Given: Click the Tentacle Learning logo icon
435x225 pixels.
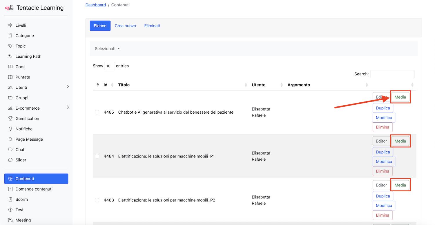Looking at the screenshot, I should pos(9,8).
